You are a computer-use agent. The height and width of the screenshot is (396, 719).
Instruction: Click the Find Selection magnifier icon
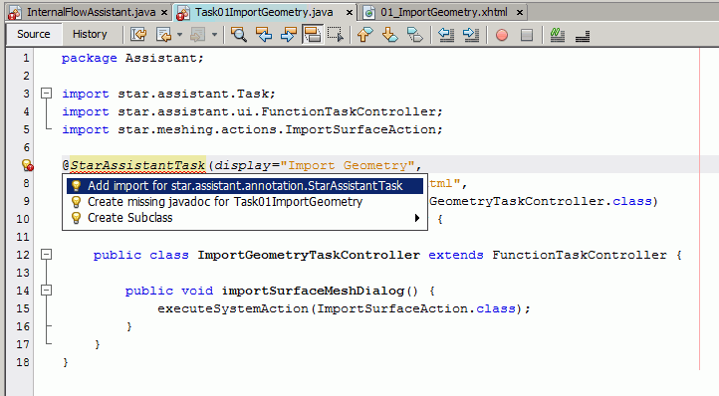click(238, 35)
